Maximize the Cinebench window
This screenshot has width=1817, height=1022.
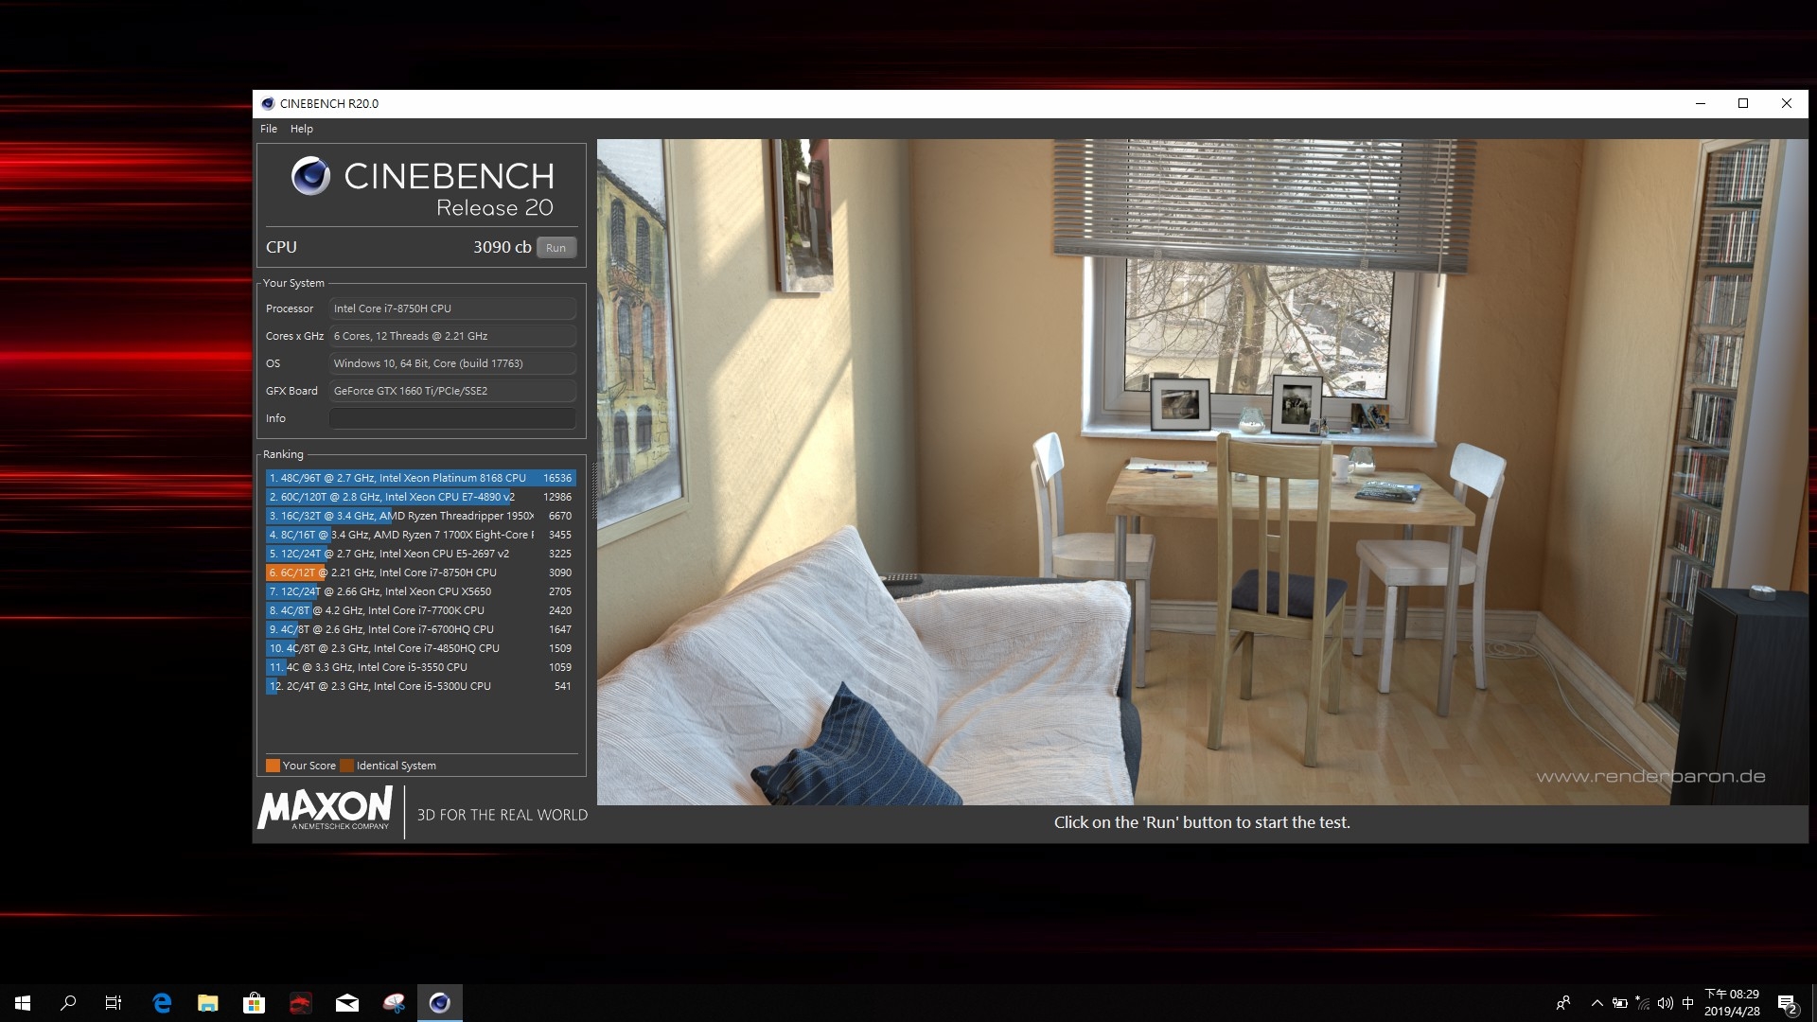coord(1743,104)
